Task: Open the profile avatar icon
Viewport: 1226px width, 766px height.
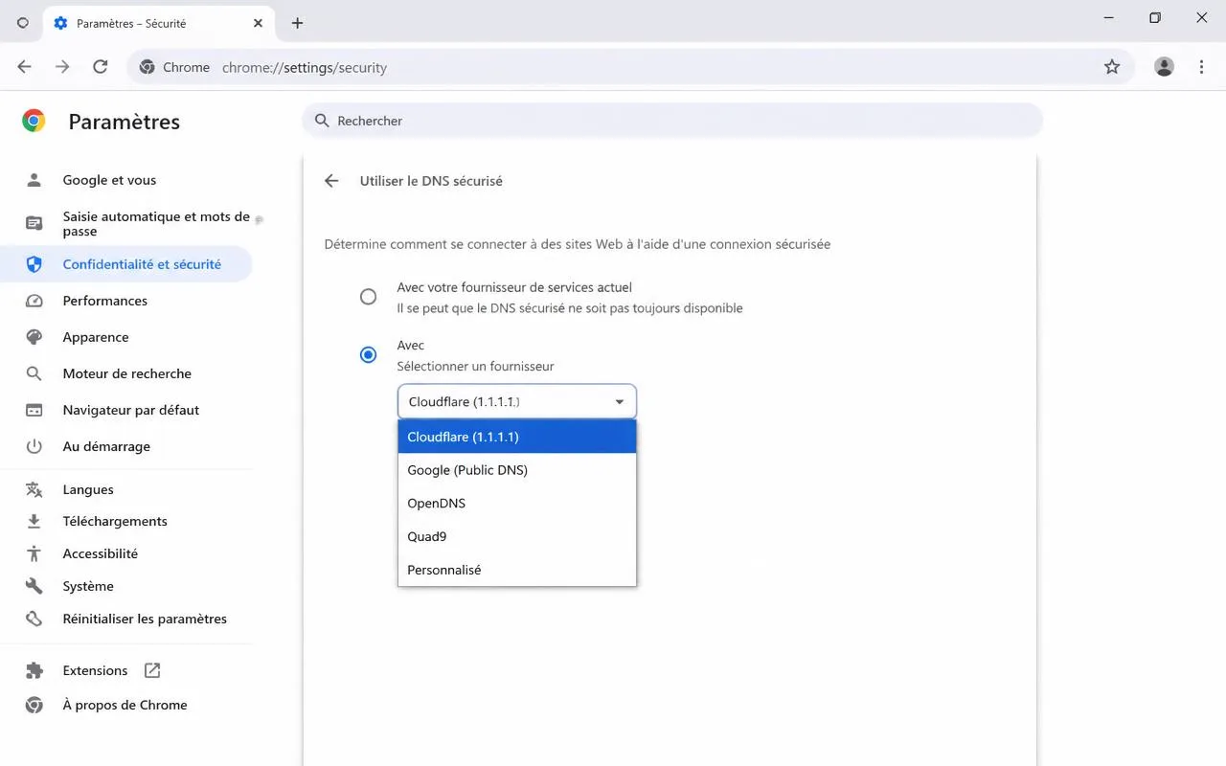Action: tap(1164, 67)
